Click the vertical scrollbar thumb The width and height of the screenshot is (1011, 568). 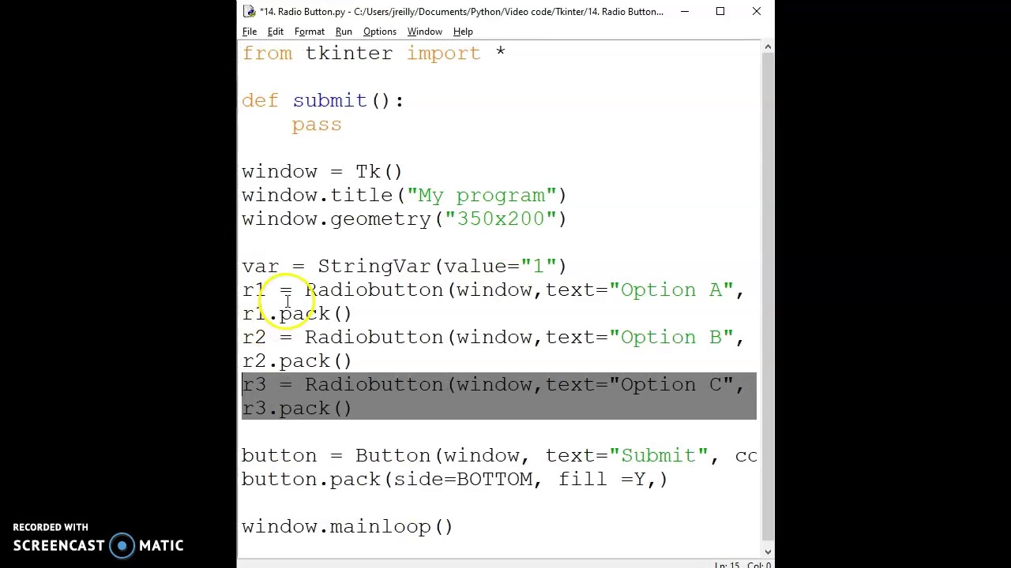(x=767, y=299)
